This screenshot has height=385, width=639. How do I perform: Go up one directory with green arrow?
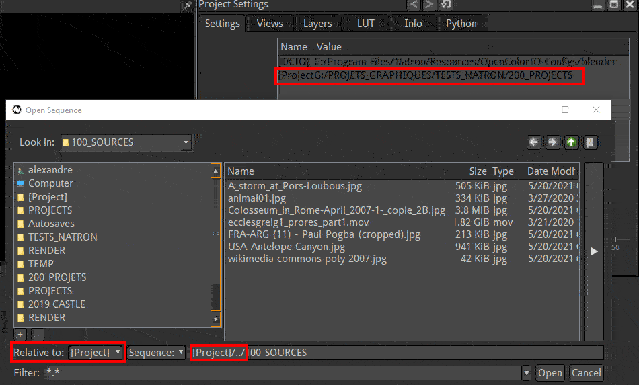click(x=571, y=142)
